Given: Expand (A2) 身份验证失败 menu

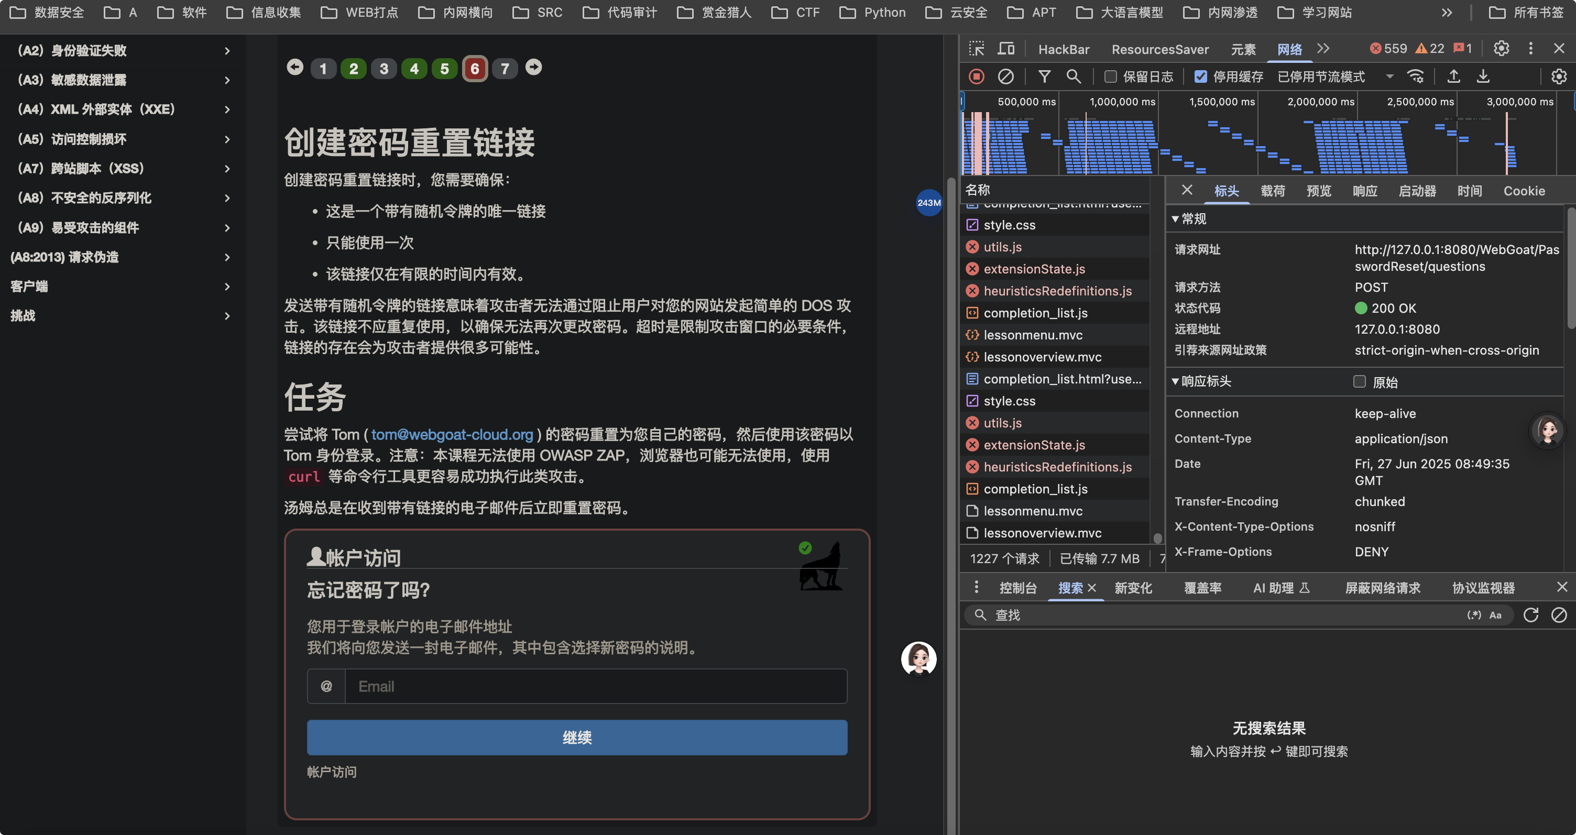Looking at the screenshot, I should tap(123, 51).
